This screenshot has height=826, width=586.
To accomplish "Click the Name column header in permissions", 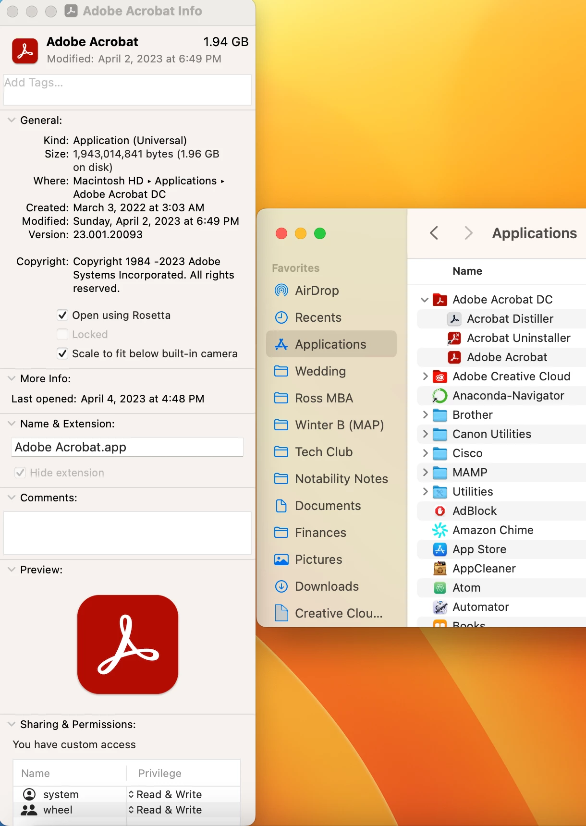I will point(36,773).
